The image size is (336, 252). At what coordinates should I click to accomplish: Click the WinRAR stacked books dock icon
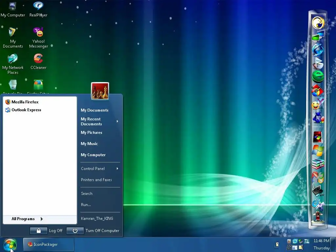318,164
